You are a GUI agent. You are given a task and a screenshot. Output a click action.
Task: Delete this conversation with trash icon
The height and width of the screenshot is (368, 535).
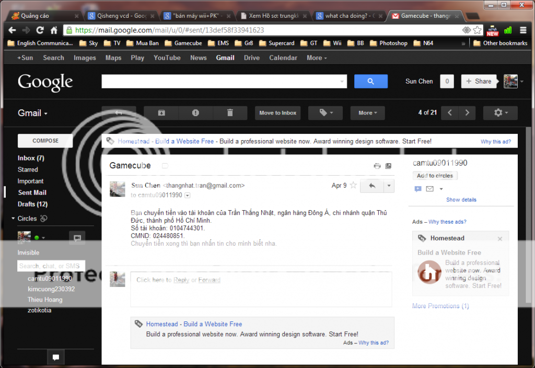230,113
